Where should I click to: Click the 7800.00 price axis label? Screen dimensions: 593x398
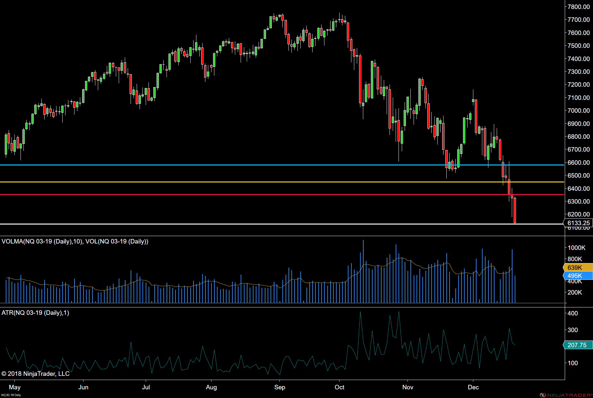[579, 7]
